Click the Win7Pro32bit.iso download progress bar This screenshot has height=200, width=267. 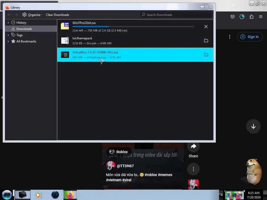click(x=133, y=27)
